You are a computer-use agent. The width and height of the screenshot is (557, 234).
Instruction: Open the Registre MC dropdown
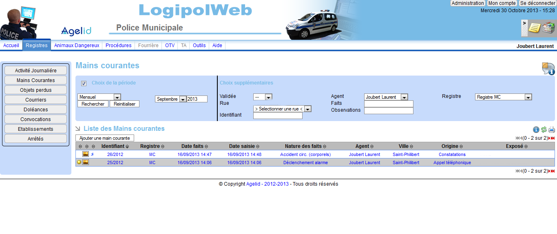(504, 97)
